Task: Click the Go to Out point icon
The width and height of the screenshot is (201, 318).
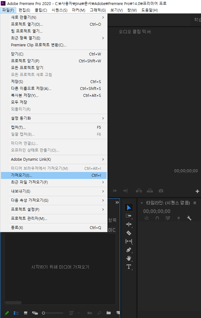Action: [x=125, y=190]
